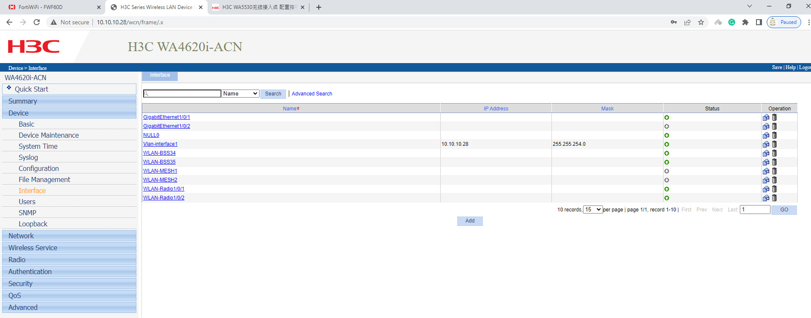Expand the Advanced section
Viewport: 811px width, 318px height.
(69, 307)
